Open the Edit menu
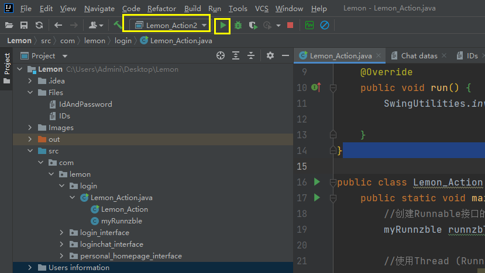Screen dimensions: 485x273 coord(46,9)
